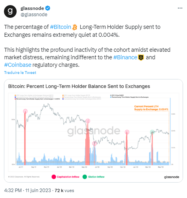Image resolution: width=187 pixels, height=198 pixels.
Task: Open the #Coinbase hashtag link
Action: [18, 65]
